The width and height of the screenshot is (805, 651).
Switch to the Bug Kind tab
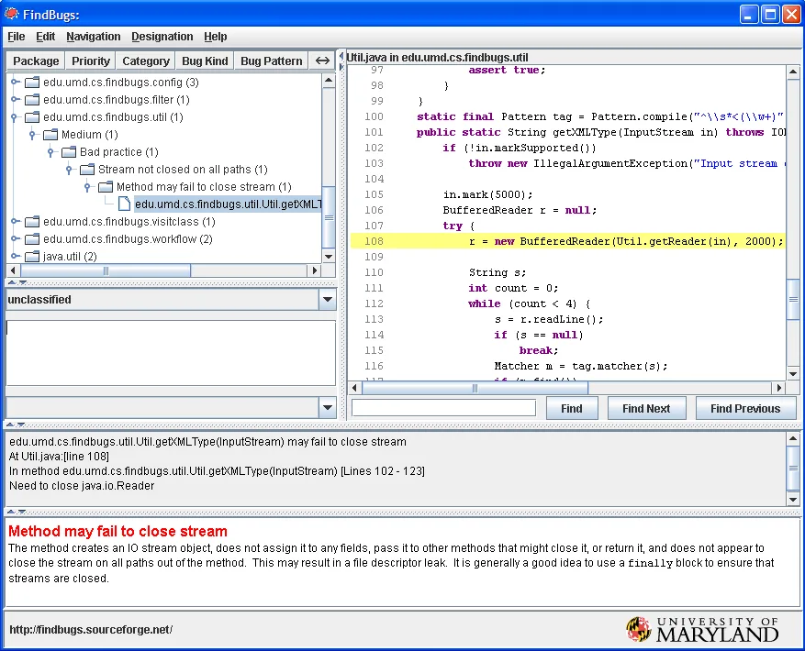tap(204, 61)
